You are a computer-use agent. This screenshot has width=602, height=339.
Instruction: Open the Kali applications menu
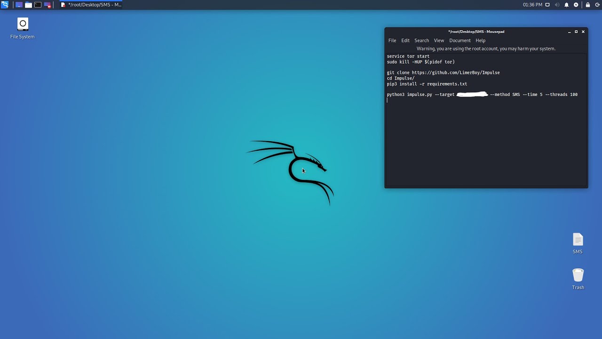(x=5, y=5)
